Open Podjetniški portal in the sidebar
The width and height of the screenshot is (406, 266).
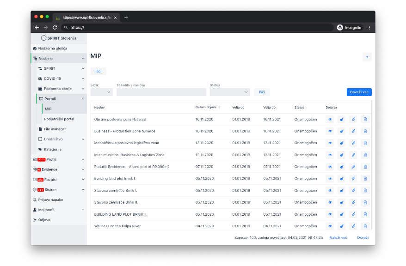[59, 119]
